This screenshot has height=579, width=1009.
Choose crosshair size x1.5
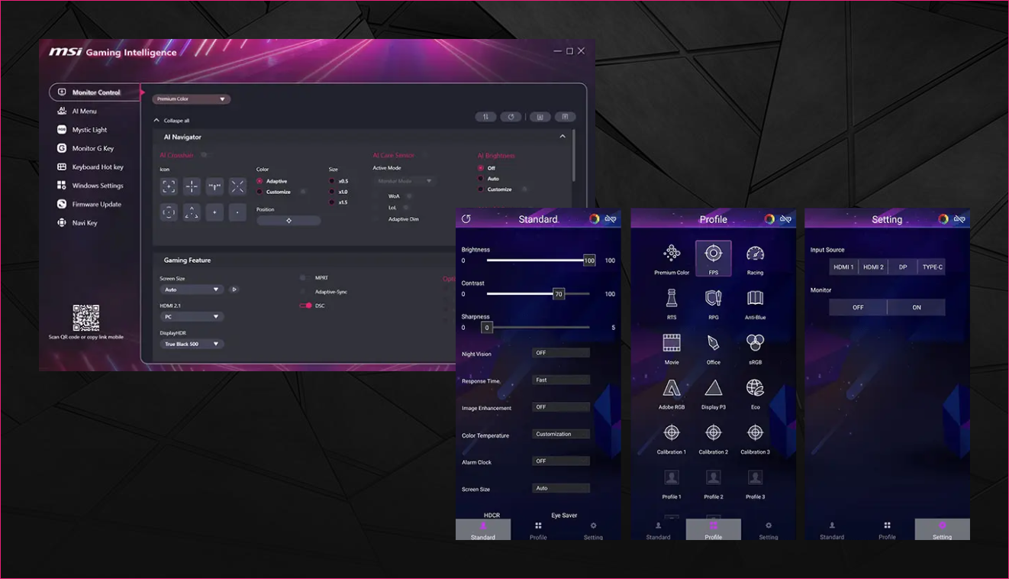tap(332, 202)
